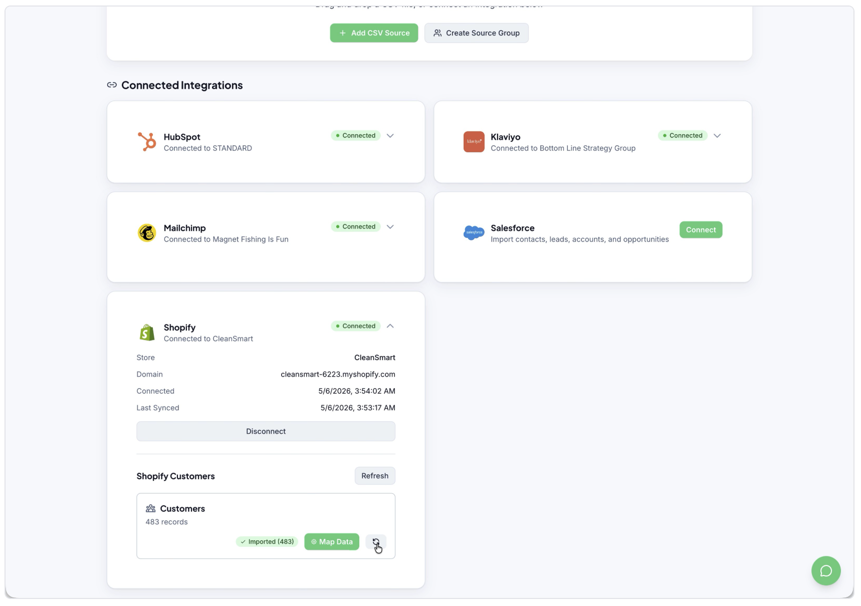Click the Klaviyo logo icon

[474, 142]
